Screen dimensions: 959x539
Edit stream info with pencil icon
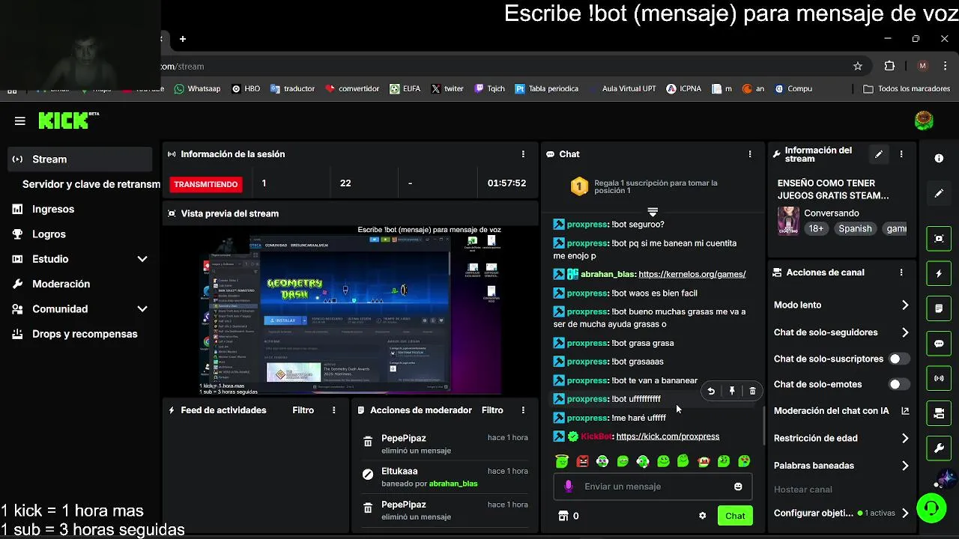pyautogui.click(x=879, y=154)
